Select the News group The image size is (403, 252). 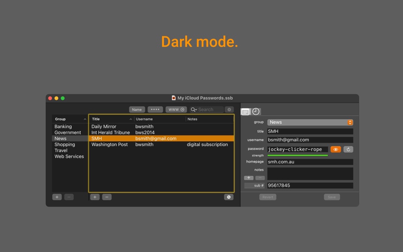pos(70,139)
